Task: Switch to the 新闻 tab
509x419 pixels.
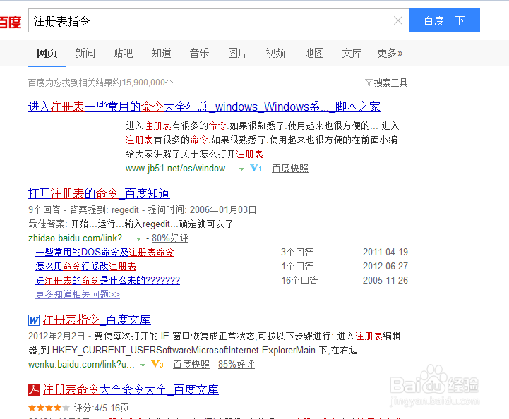Action: tap(85, 53)
